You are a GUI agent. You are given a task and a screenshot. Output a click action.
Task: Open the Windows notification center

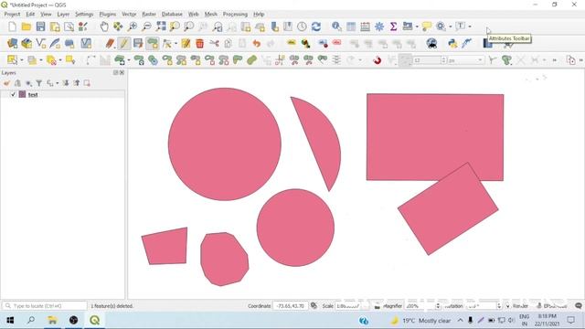570,320
